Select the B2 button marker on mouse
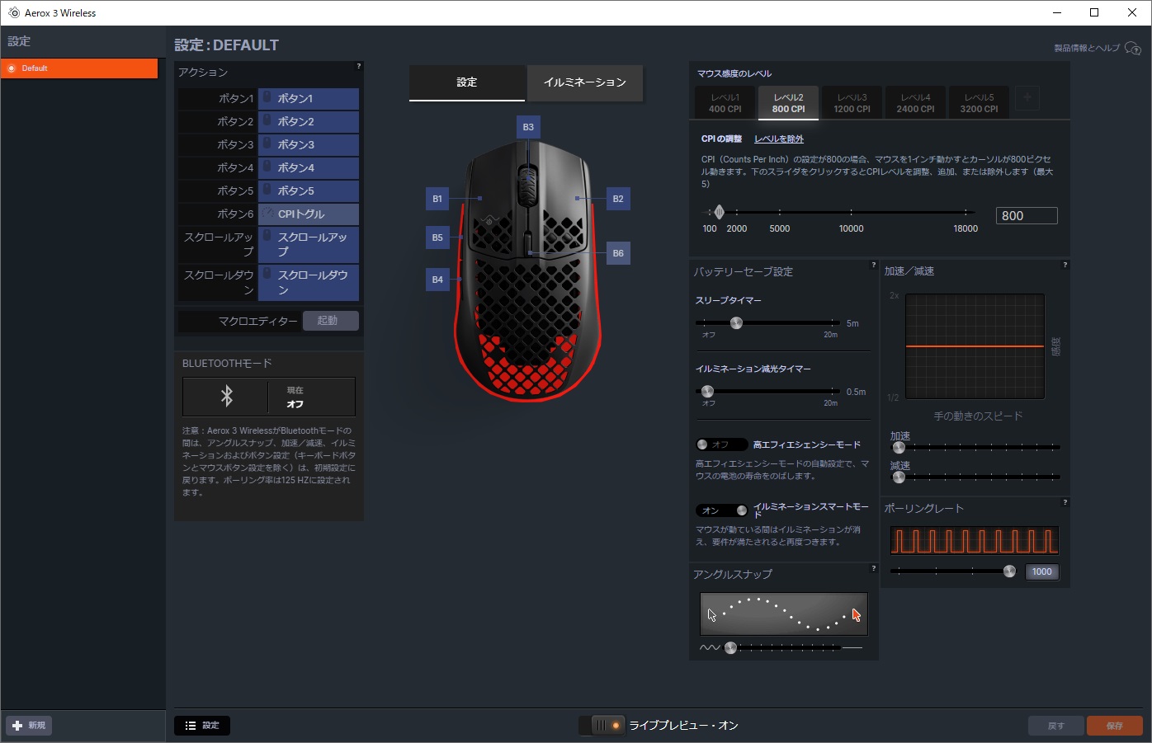This screenshot has width=1152, height=743. pyautogui.click(x=618, y=199)
